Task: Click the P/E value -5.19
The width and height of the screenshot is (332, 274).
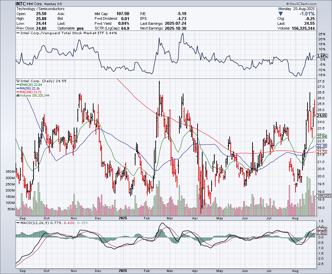Action: tap(181, 14)
